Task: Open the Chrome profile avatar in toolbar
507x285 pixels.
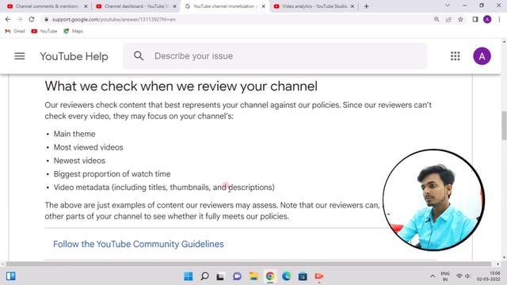Action: (487, 19)
